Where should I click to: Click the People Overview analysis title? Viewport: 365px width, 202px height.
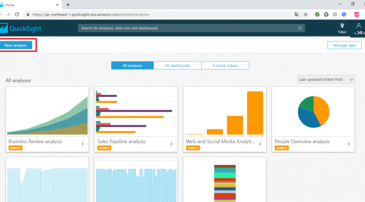point(302,142)
